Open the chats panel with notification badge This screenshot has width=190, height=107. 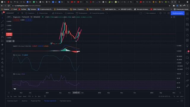[187, 52]
